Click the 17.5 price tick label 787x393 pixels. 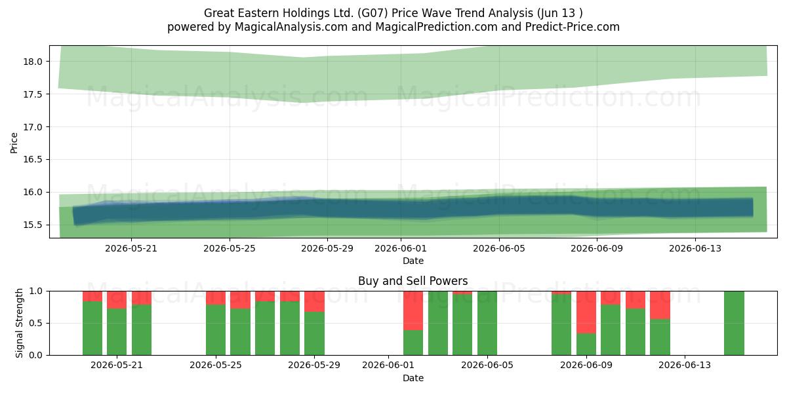[33, 94]
